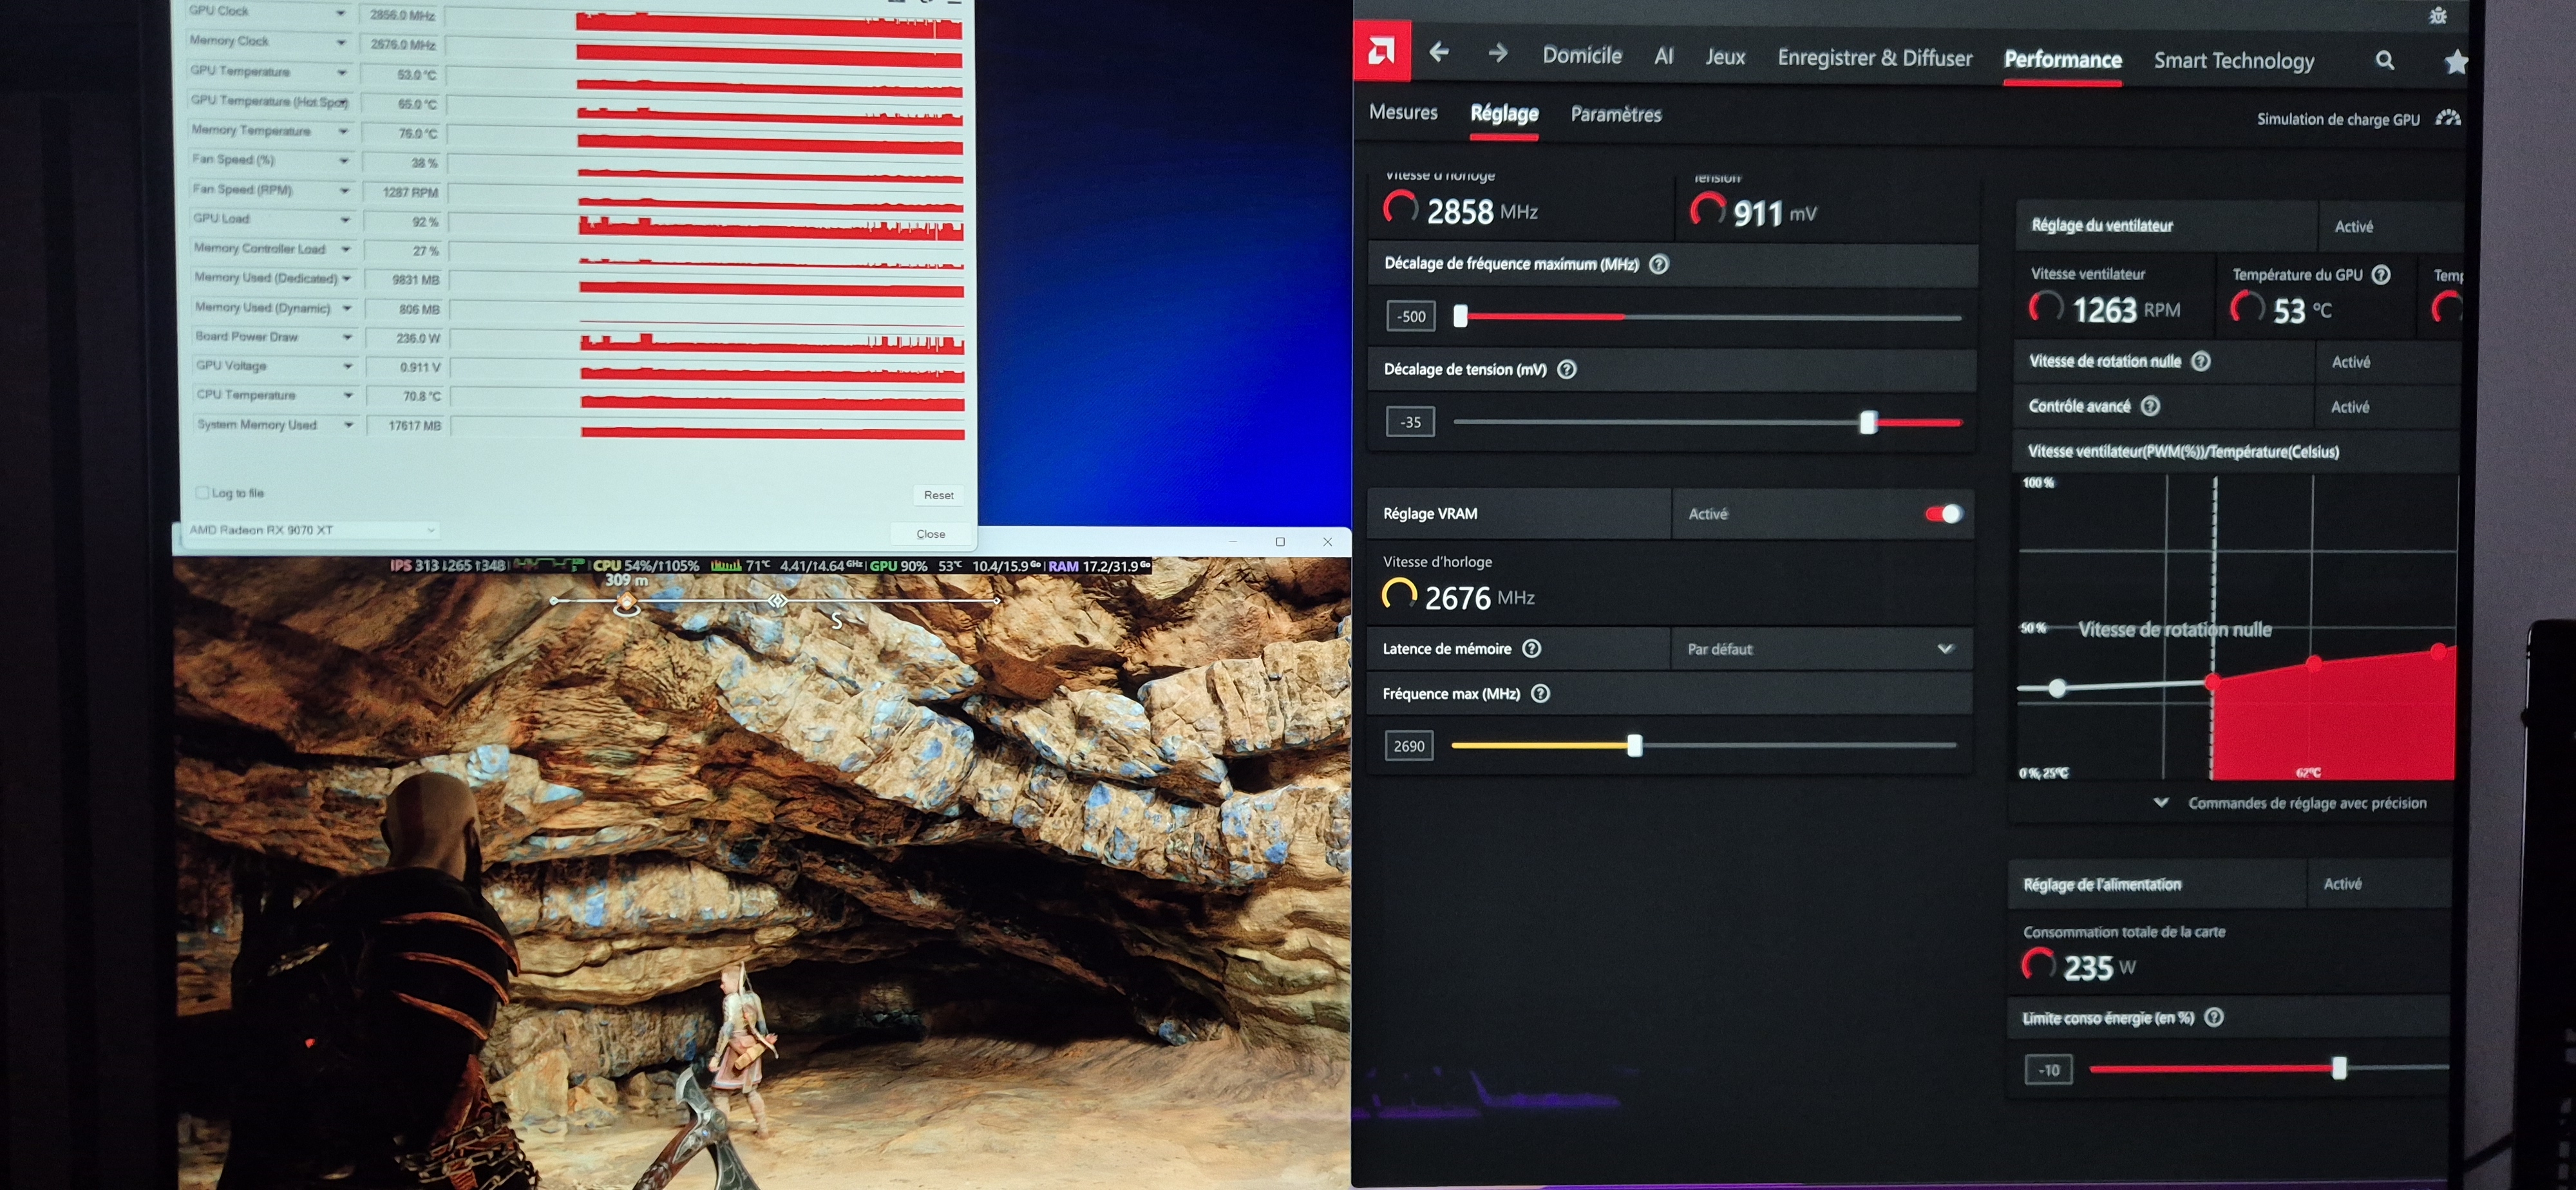
Task: Click the 2690 Fréquence max input box
Action: tap(1408, 746)
